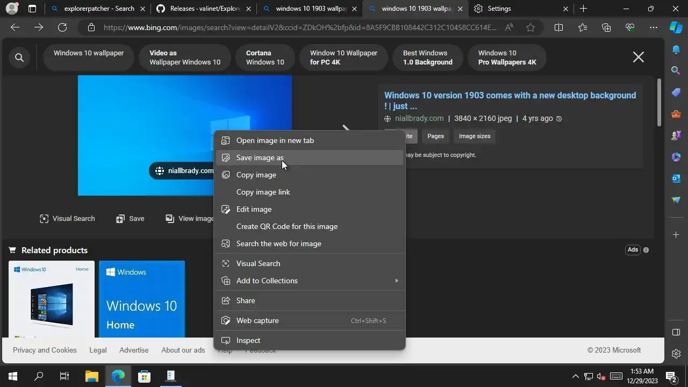Switch to Releases valinet GitHub tab
This screenshot has height=387, width=688.
pos(204,9)
